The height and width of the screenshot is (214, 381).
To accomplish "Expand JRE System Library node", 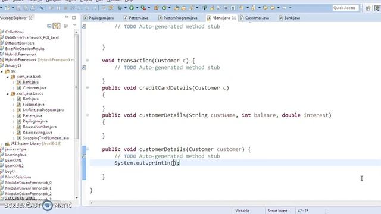I will (x=2, y=144).
